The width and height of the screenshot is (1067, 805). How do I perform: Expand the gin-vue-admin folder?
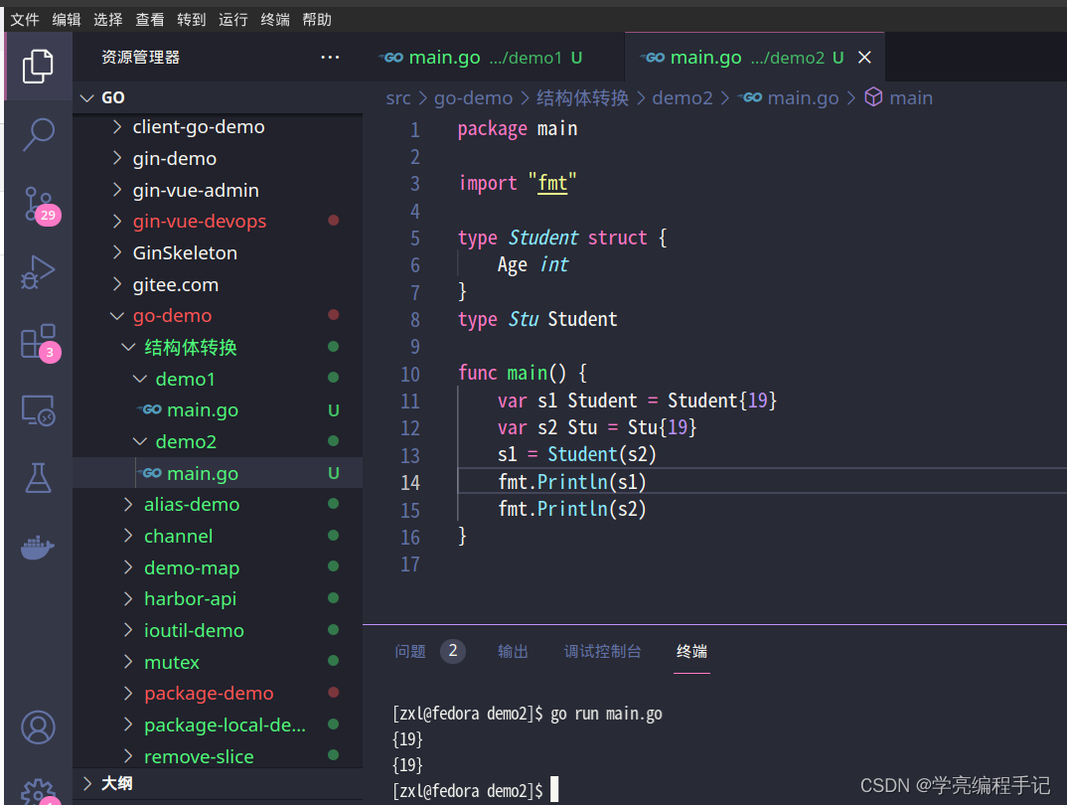point(217,190)
